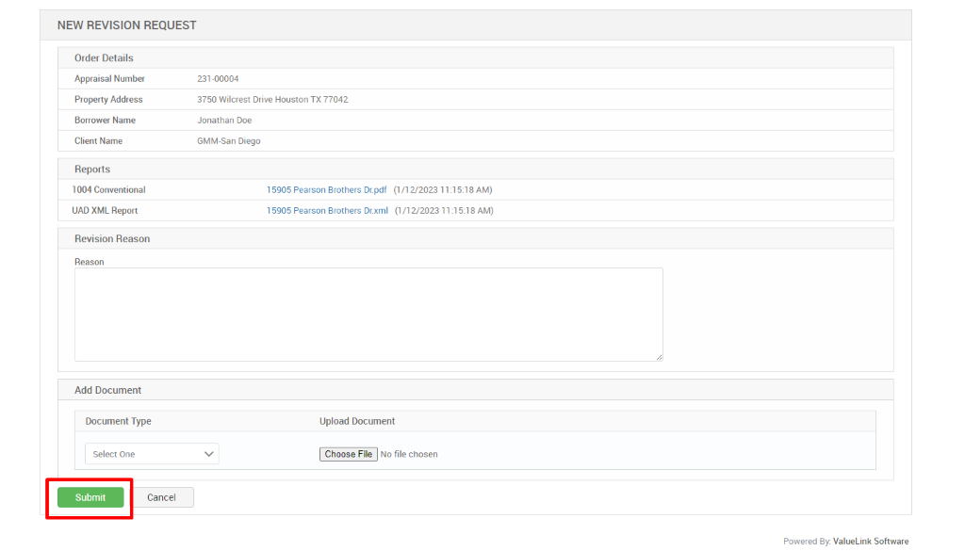Open the 15905 Pearson Brothers Dr.pdf report
The image size is (965, 551).
(326, 189)
